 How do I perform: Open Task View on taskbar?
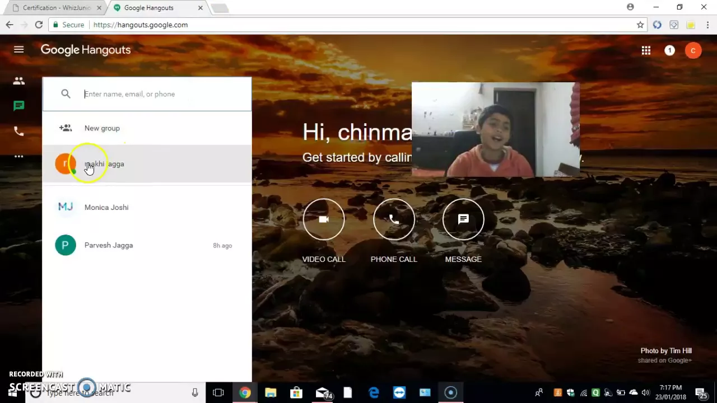click(x=218, y=393)
